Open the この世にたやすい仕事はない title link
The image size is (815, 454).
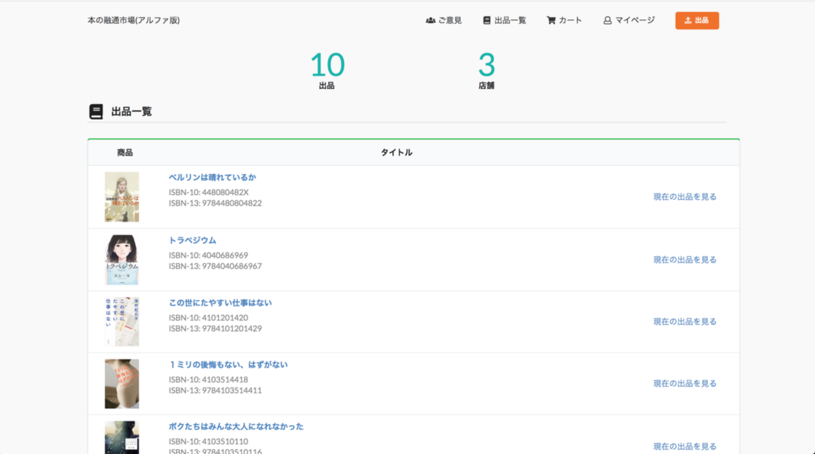220,303
